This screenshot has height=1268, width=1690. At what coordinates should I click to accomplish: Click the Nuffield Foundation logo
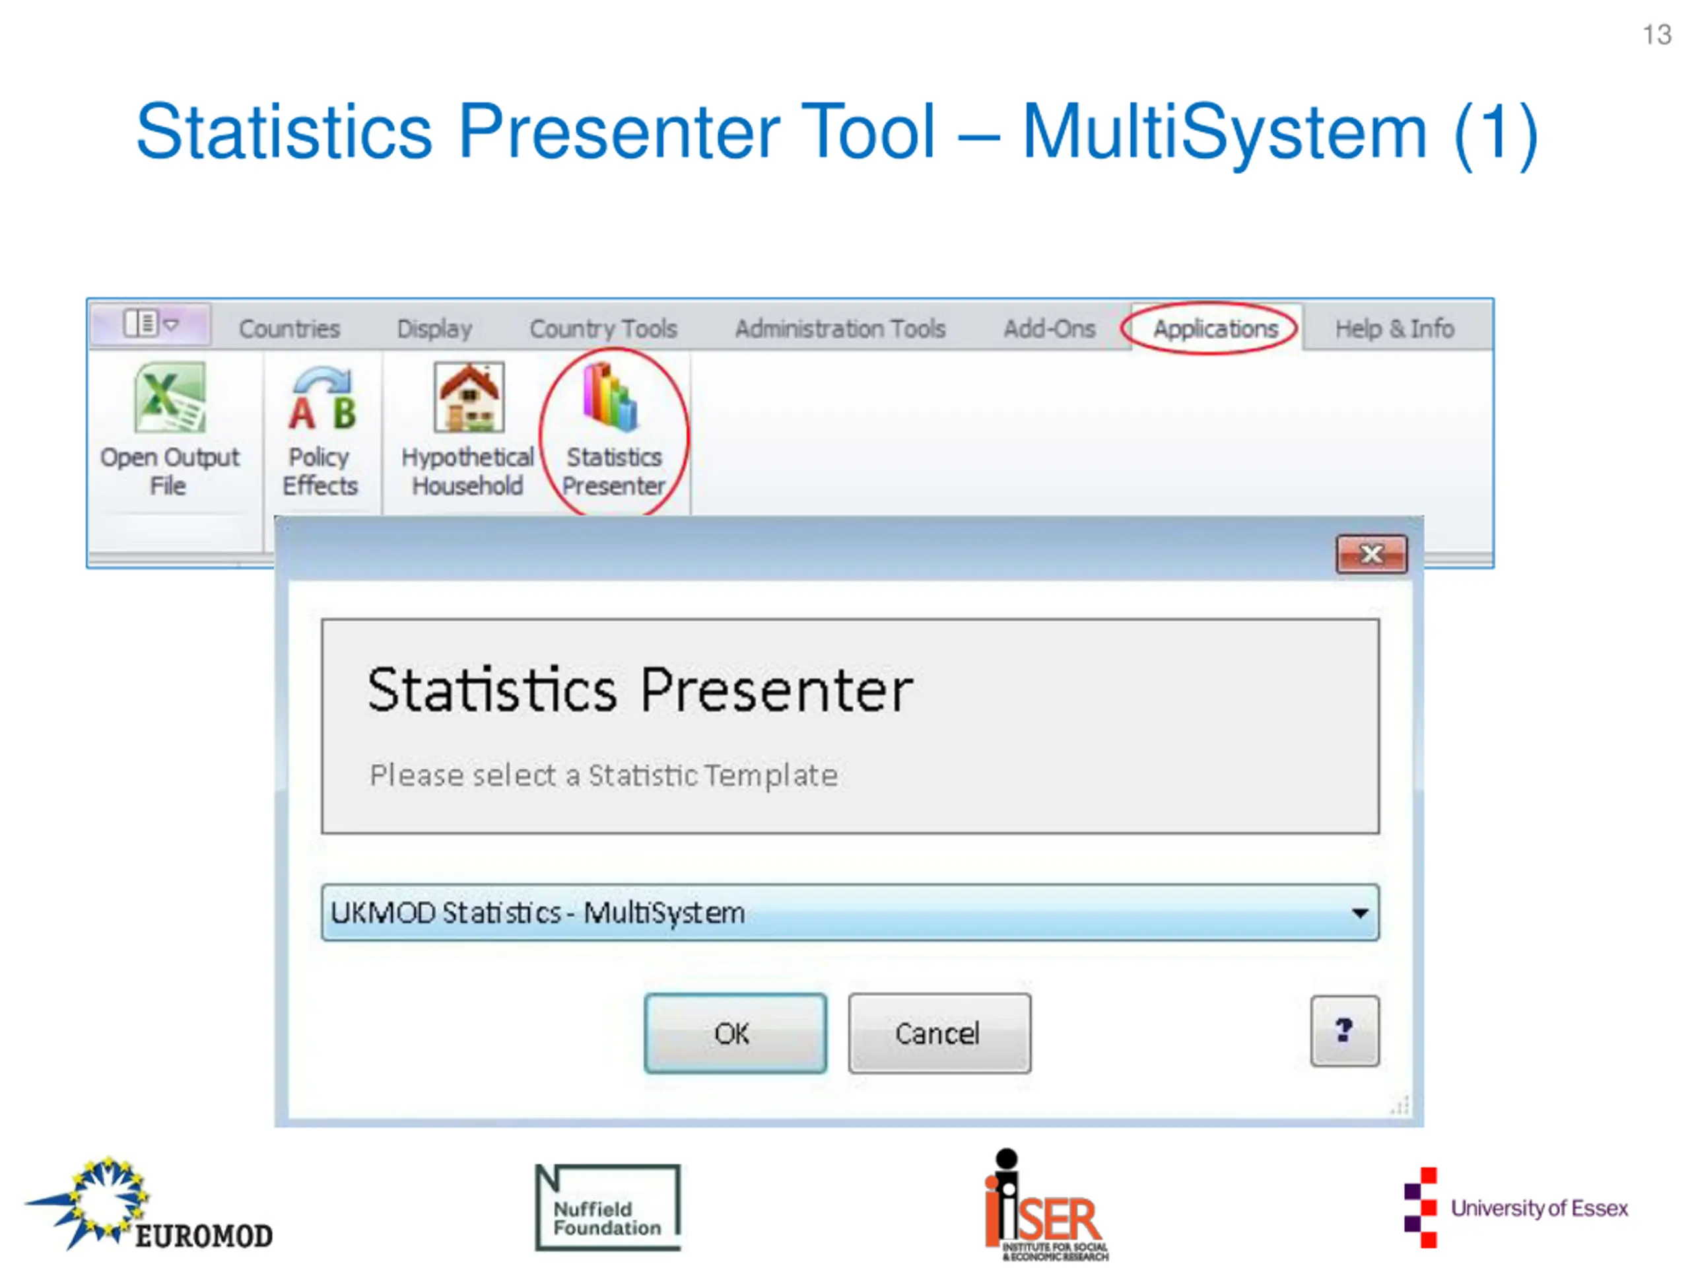tap(607, 1209)
